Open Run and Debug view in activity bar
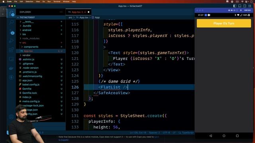Image resolution: width=255 pixels, height=143 pixels. pos(11,41)
